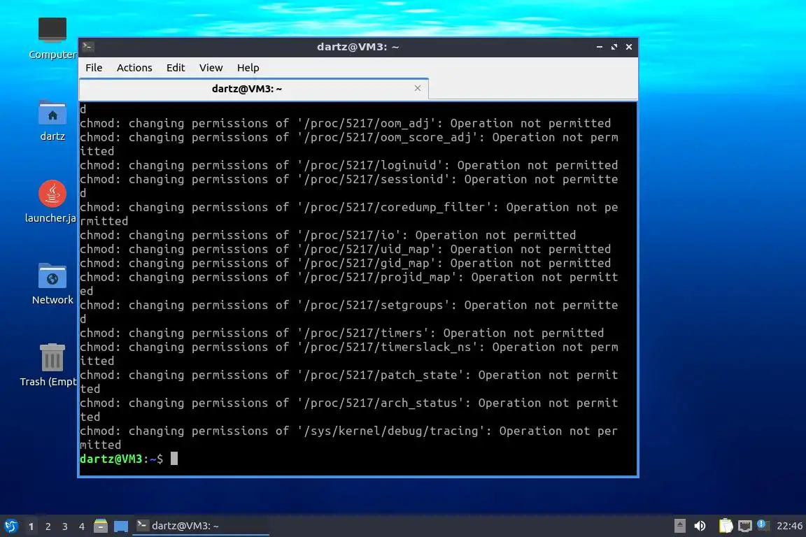Select the launcher.jar Java icon
Screen dimensions: 806x537
pos(51,202)
